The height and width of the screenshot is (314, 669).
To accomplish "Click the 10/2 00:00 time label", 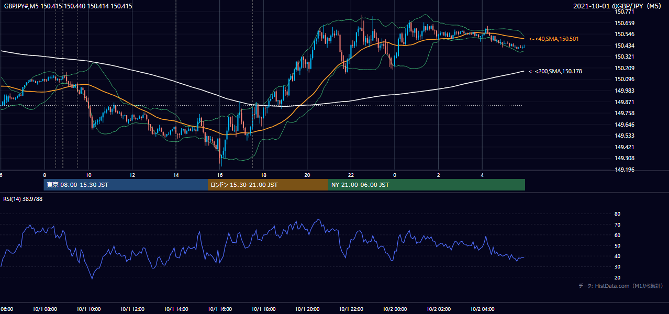I will tap(395, 309).
